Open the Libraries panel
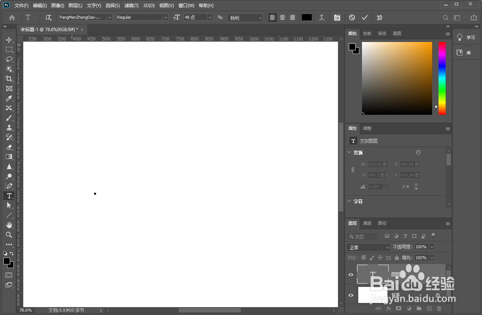 click(466, 53)
